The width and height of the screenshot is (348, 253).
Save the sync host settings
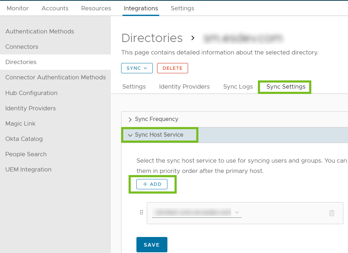coord(152,244)
